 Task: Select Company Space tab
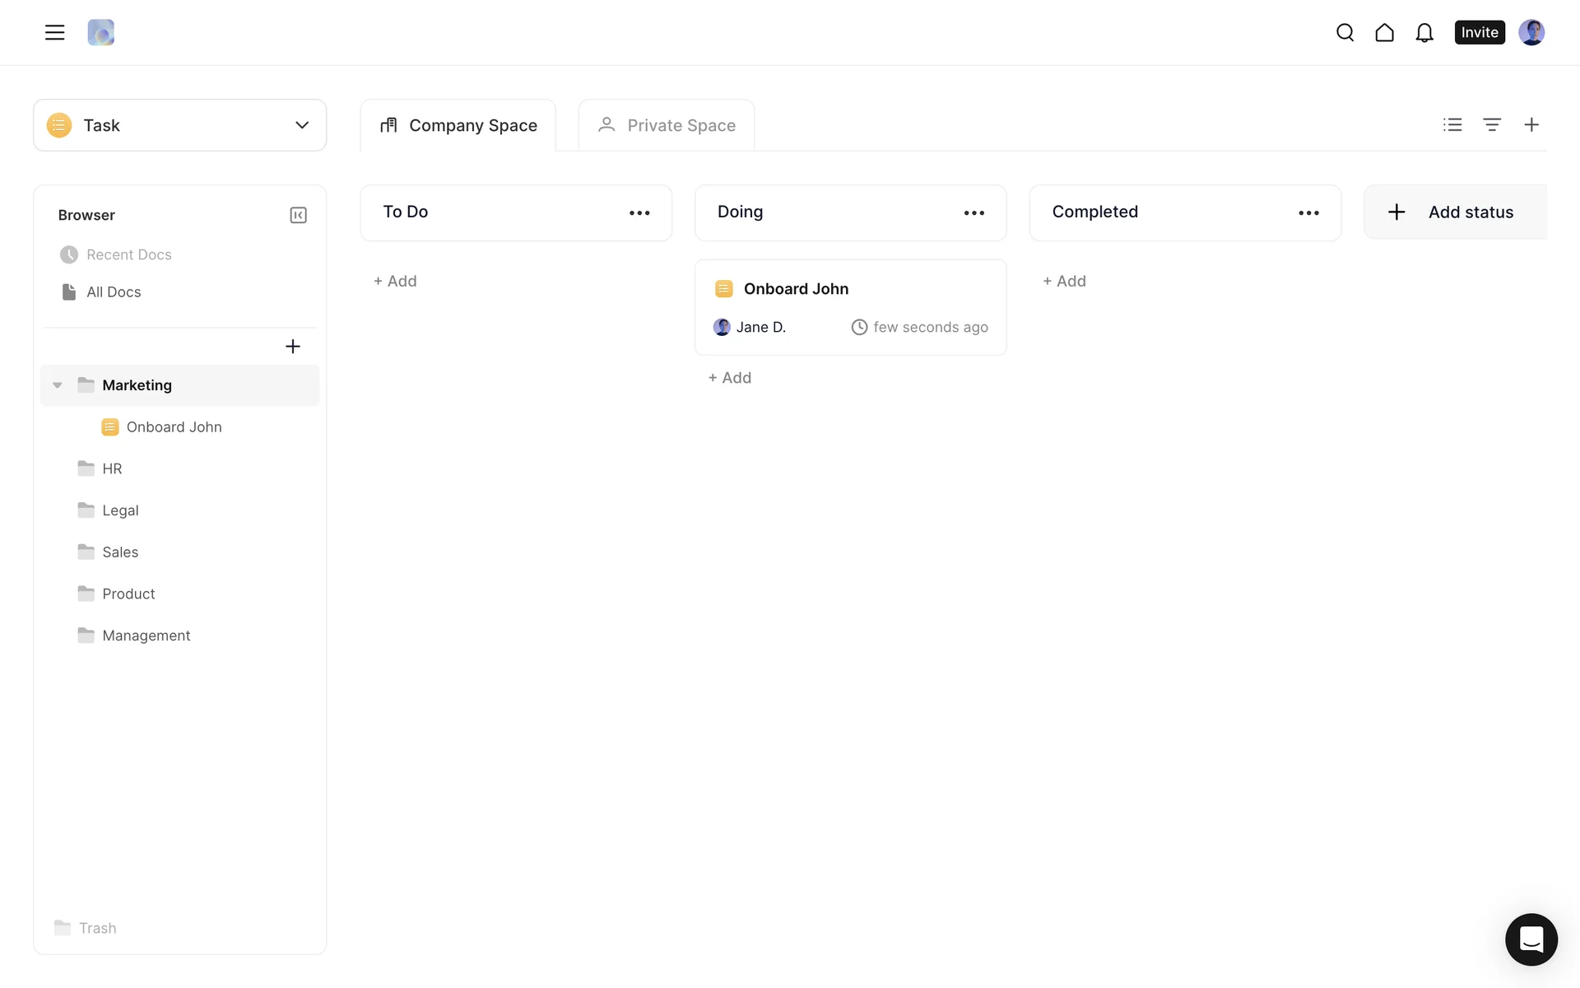[458, 125]
